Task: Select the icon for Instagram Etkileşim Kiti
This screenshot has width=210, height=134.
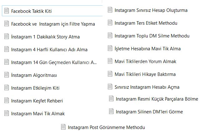Action: coord(7,88)
